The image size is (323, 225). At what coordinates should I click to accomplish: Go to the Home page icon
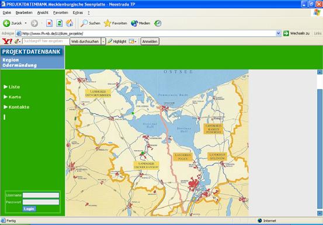[x=70, y=23]
